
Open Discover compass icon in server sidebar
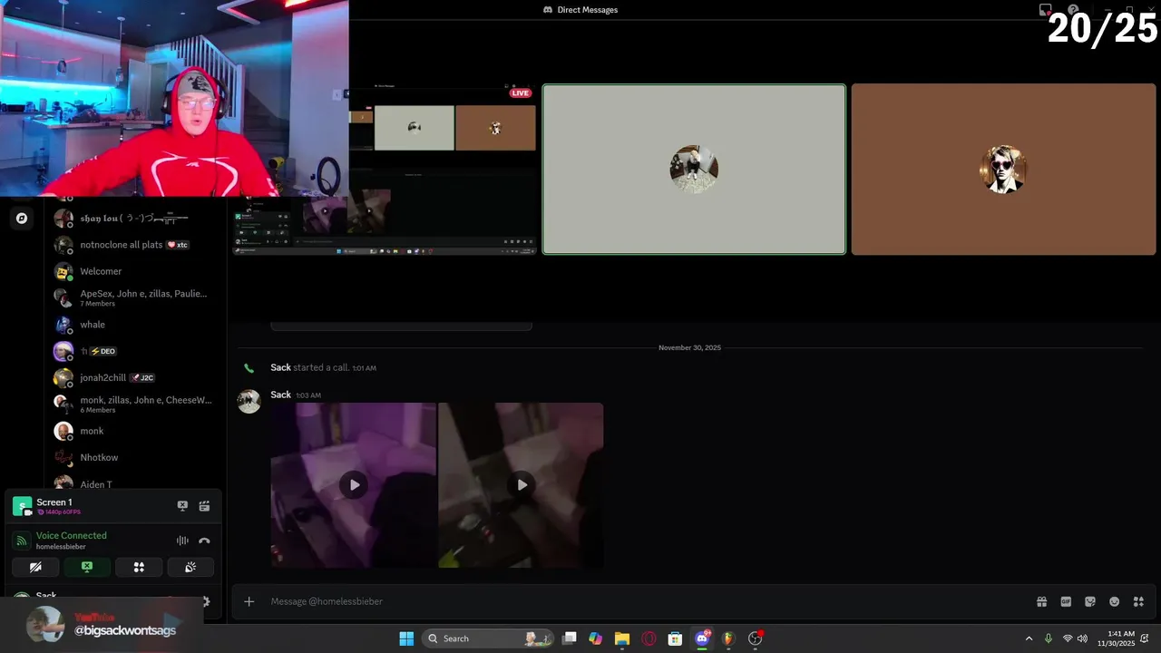coord(22,218)
